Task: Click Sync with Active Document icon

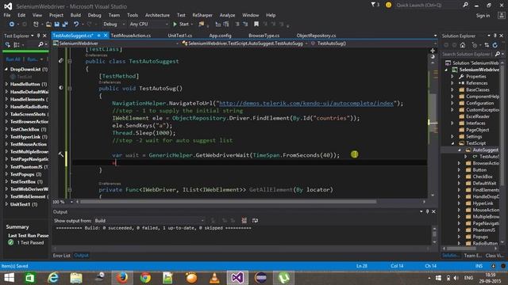Action: [x=487, y=45]
